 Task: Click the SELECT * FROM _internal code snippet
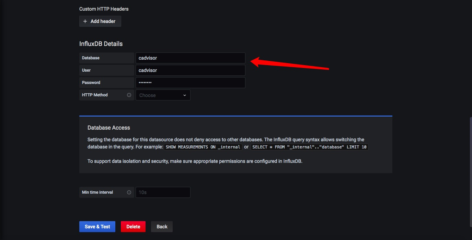click(310, 147)
